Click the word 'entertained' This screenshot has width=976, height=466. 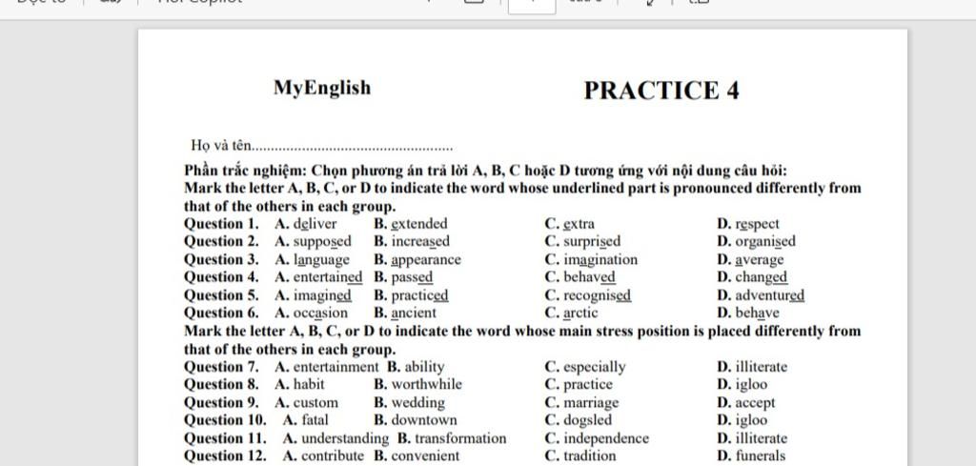[x=328, y=277]
